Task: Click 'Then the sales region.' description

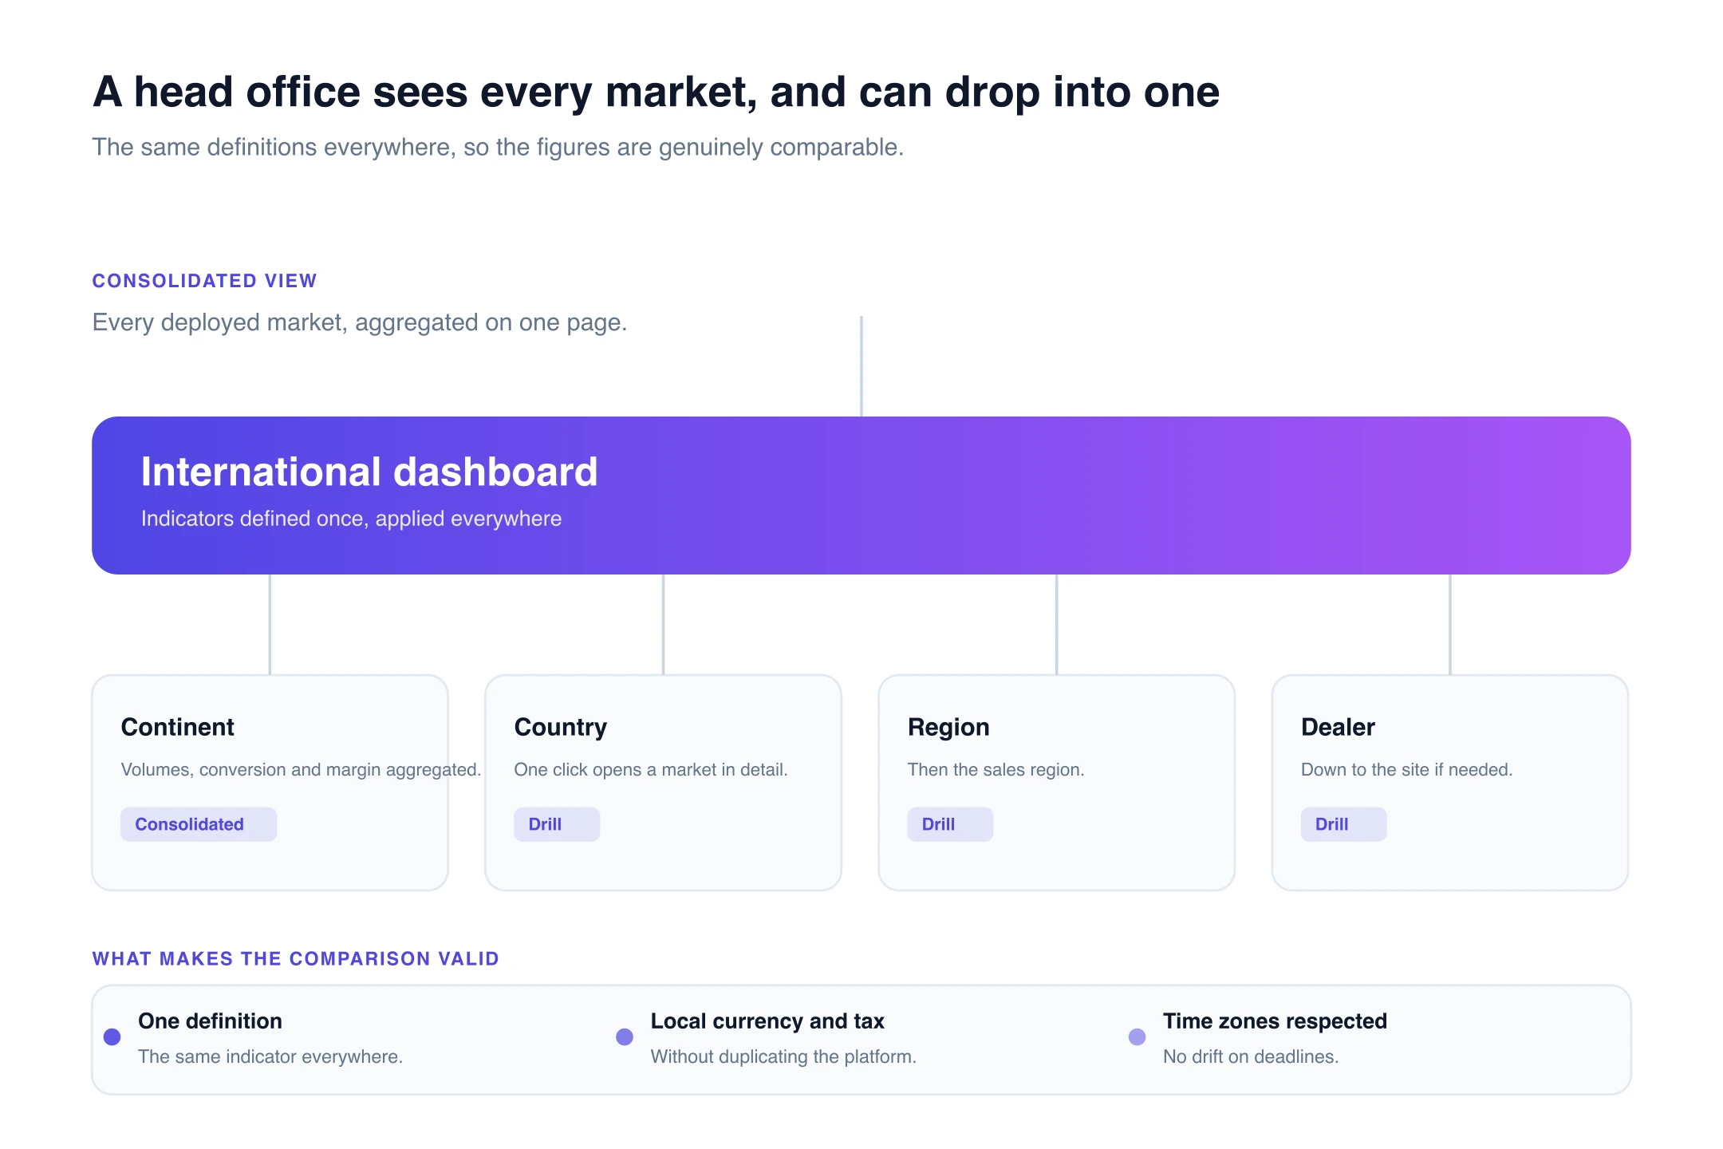Action: 996,770
